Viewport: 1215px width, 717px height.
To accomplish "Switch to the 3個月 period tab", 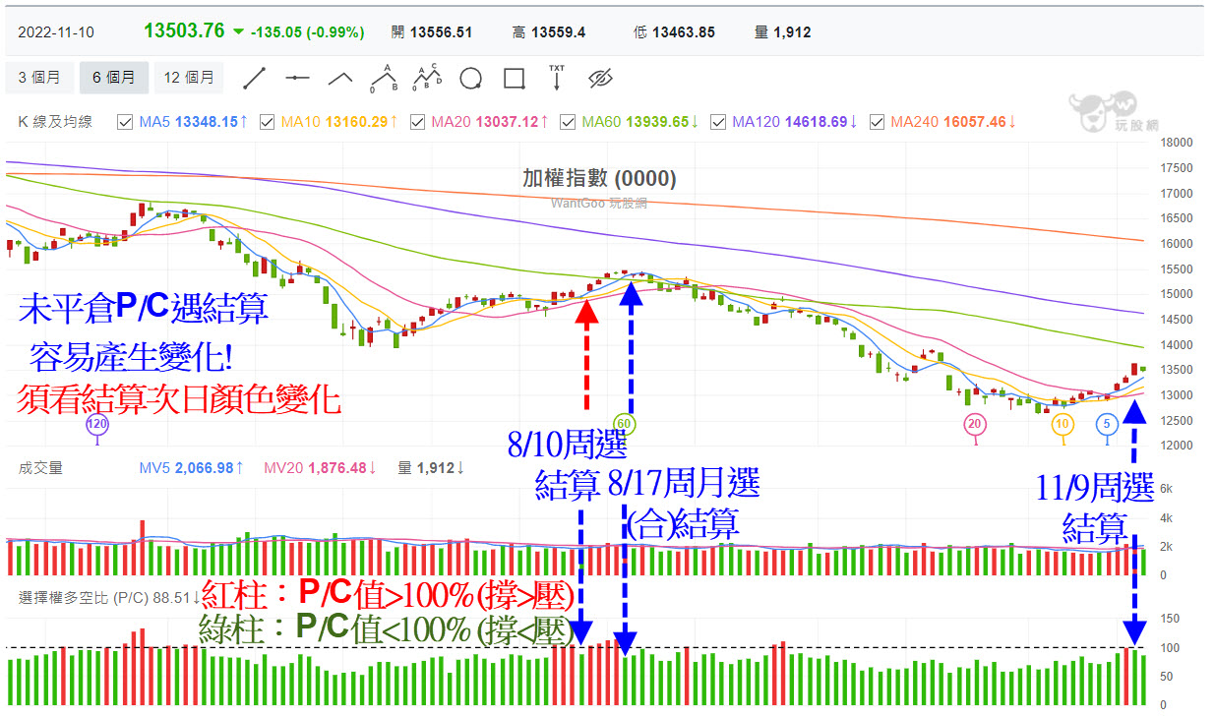I will tap(39, 77).
